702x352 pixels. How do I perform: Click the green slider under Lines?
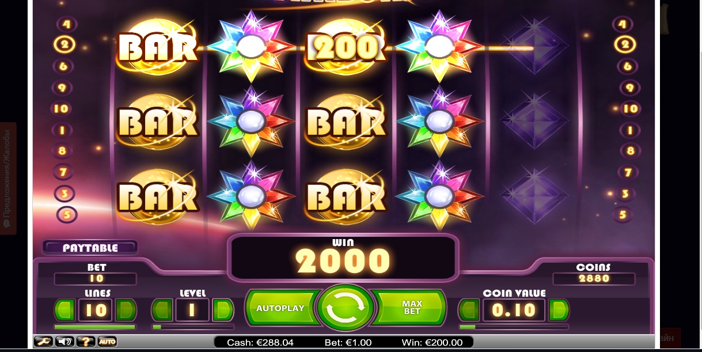94,327
